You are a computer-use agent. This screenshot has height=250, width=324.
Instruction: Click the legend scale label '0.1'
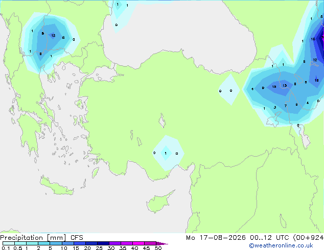(x=6, y=248)
